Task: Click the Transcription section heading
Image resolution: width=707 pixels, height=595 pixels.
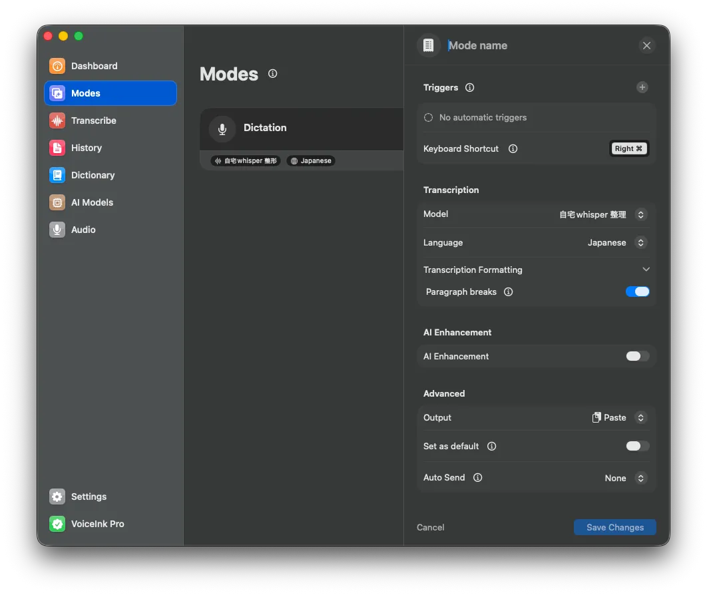Action: click(451, 190)
